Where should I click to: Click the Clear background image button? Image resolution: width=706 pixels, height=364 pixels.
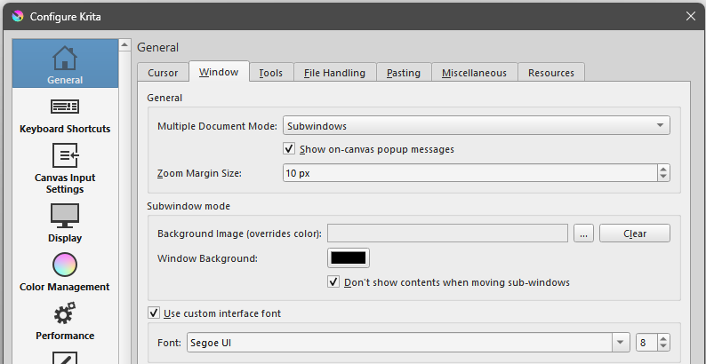point(634,233)
